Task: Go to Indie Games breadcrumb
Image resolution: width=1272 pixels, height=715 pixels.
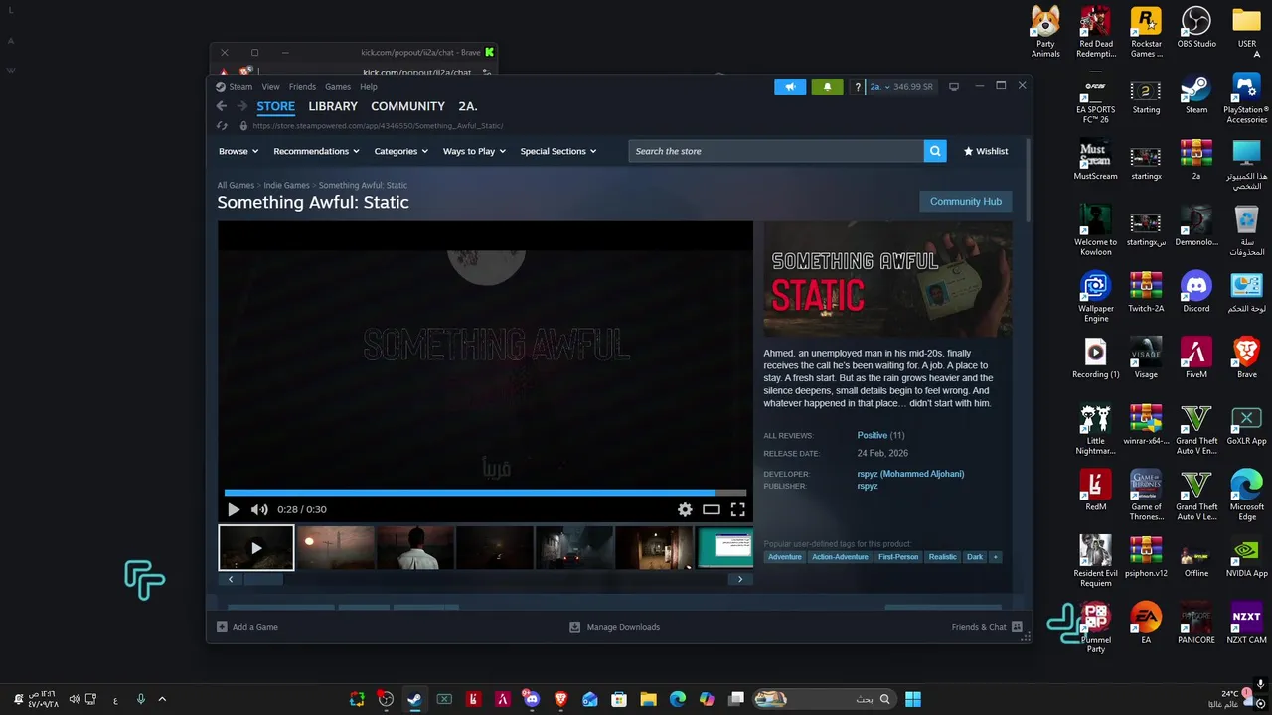Action: coord(286,185)
